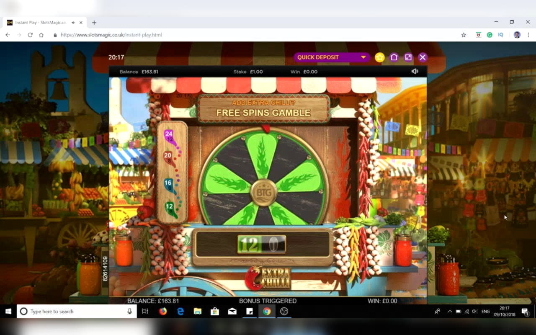
Task: Launch Microsoft Edge from taskbar
Action: click(x=180, y=311)
